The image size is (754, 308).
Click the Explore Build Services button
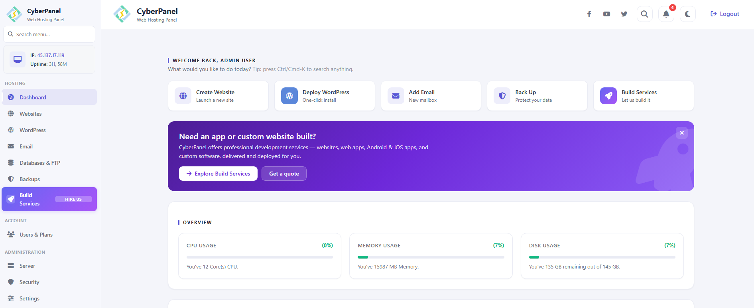coord(218,174)
